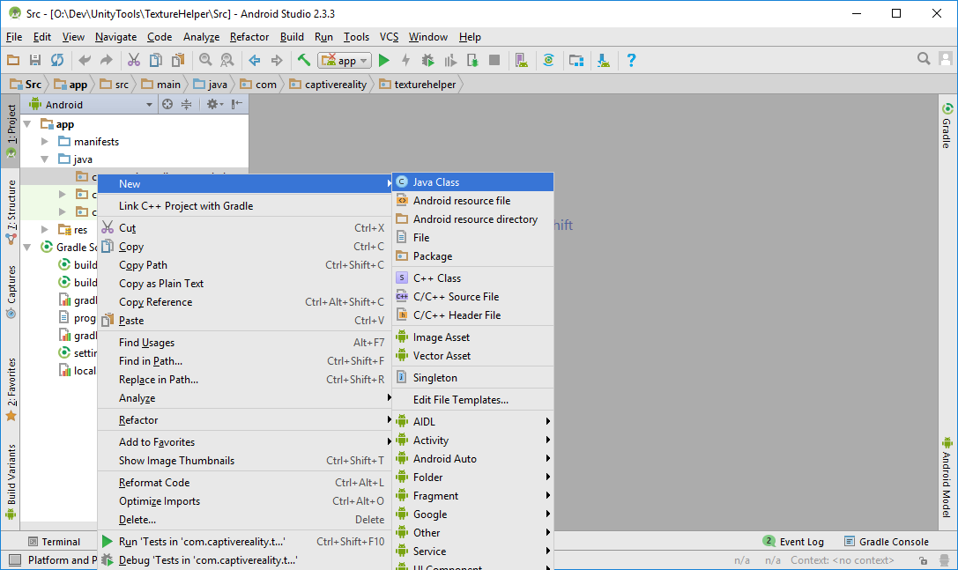Click the Replace icon beside the Find magnifier
The height and width of the screenshot is (570, 958).
(227, 60)
